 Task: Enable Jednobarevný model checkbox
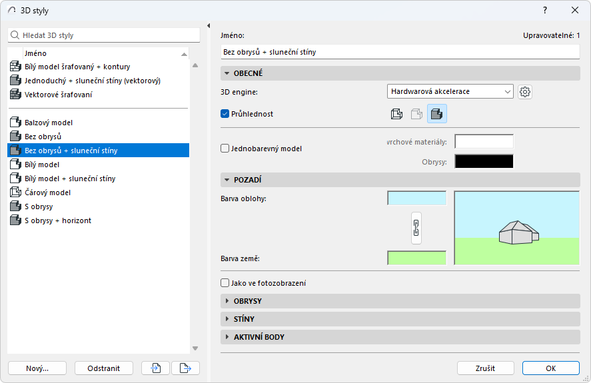coord(225,149)
